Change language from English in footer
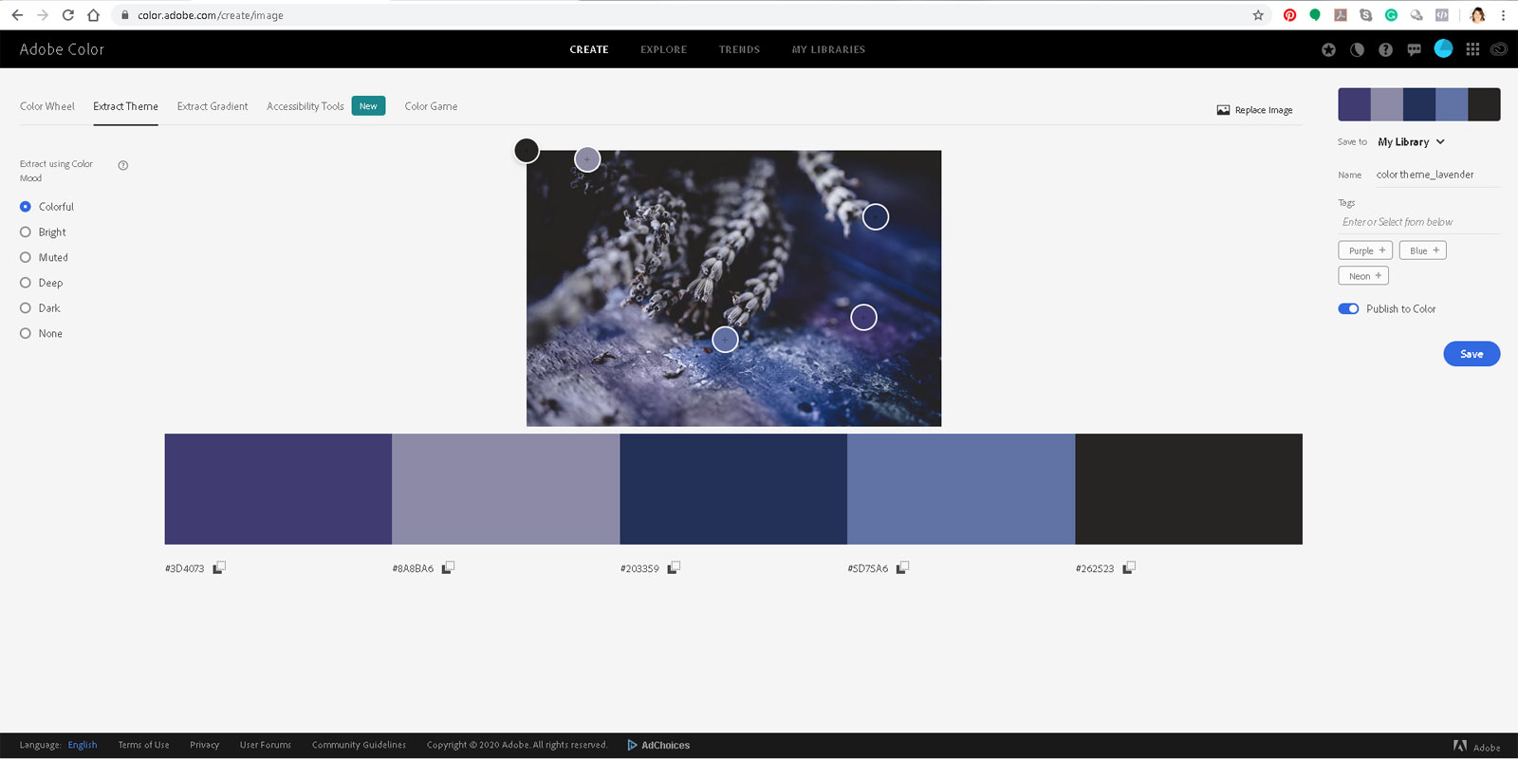 coord(83,745)
